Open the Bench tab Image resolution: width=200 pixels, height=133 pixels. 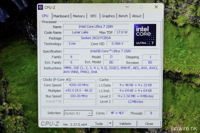123,16
